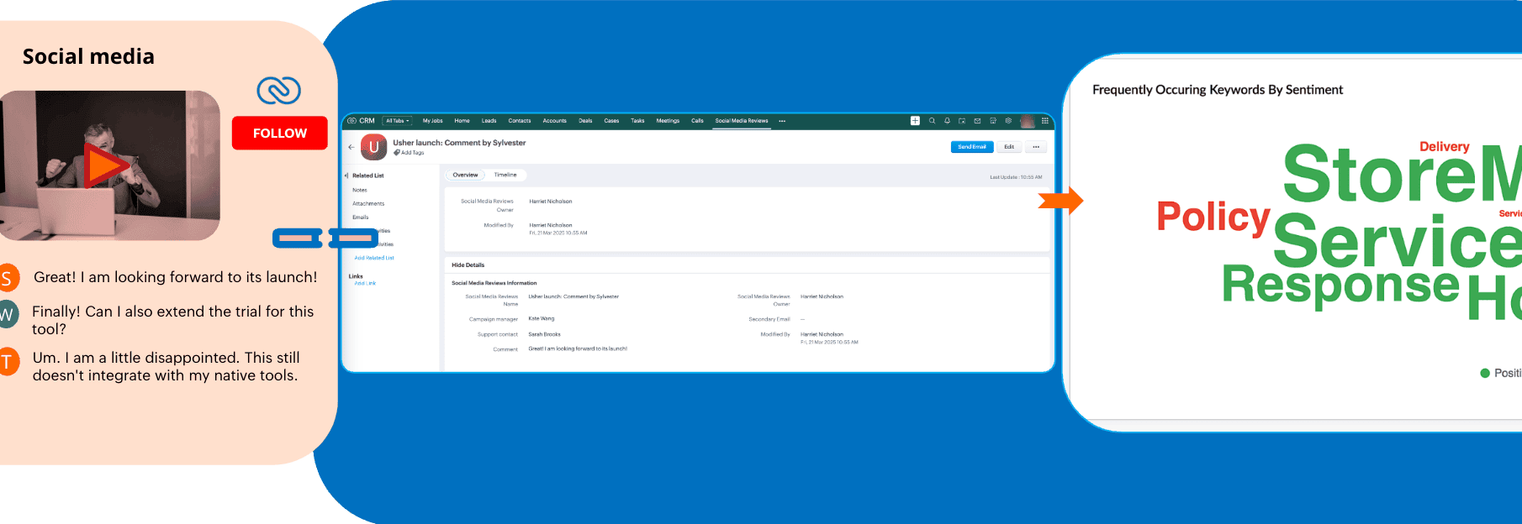1522x524 pixels.
Task: Click Add Related List link
Action: (x=374, y=258)
